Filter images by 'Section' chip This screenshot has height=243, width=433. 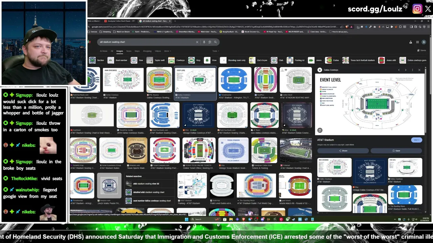[x=97, y=60]
